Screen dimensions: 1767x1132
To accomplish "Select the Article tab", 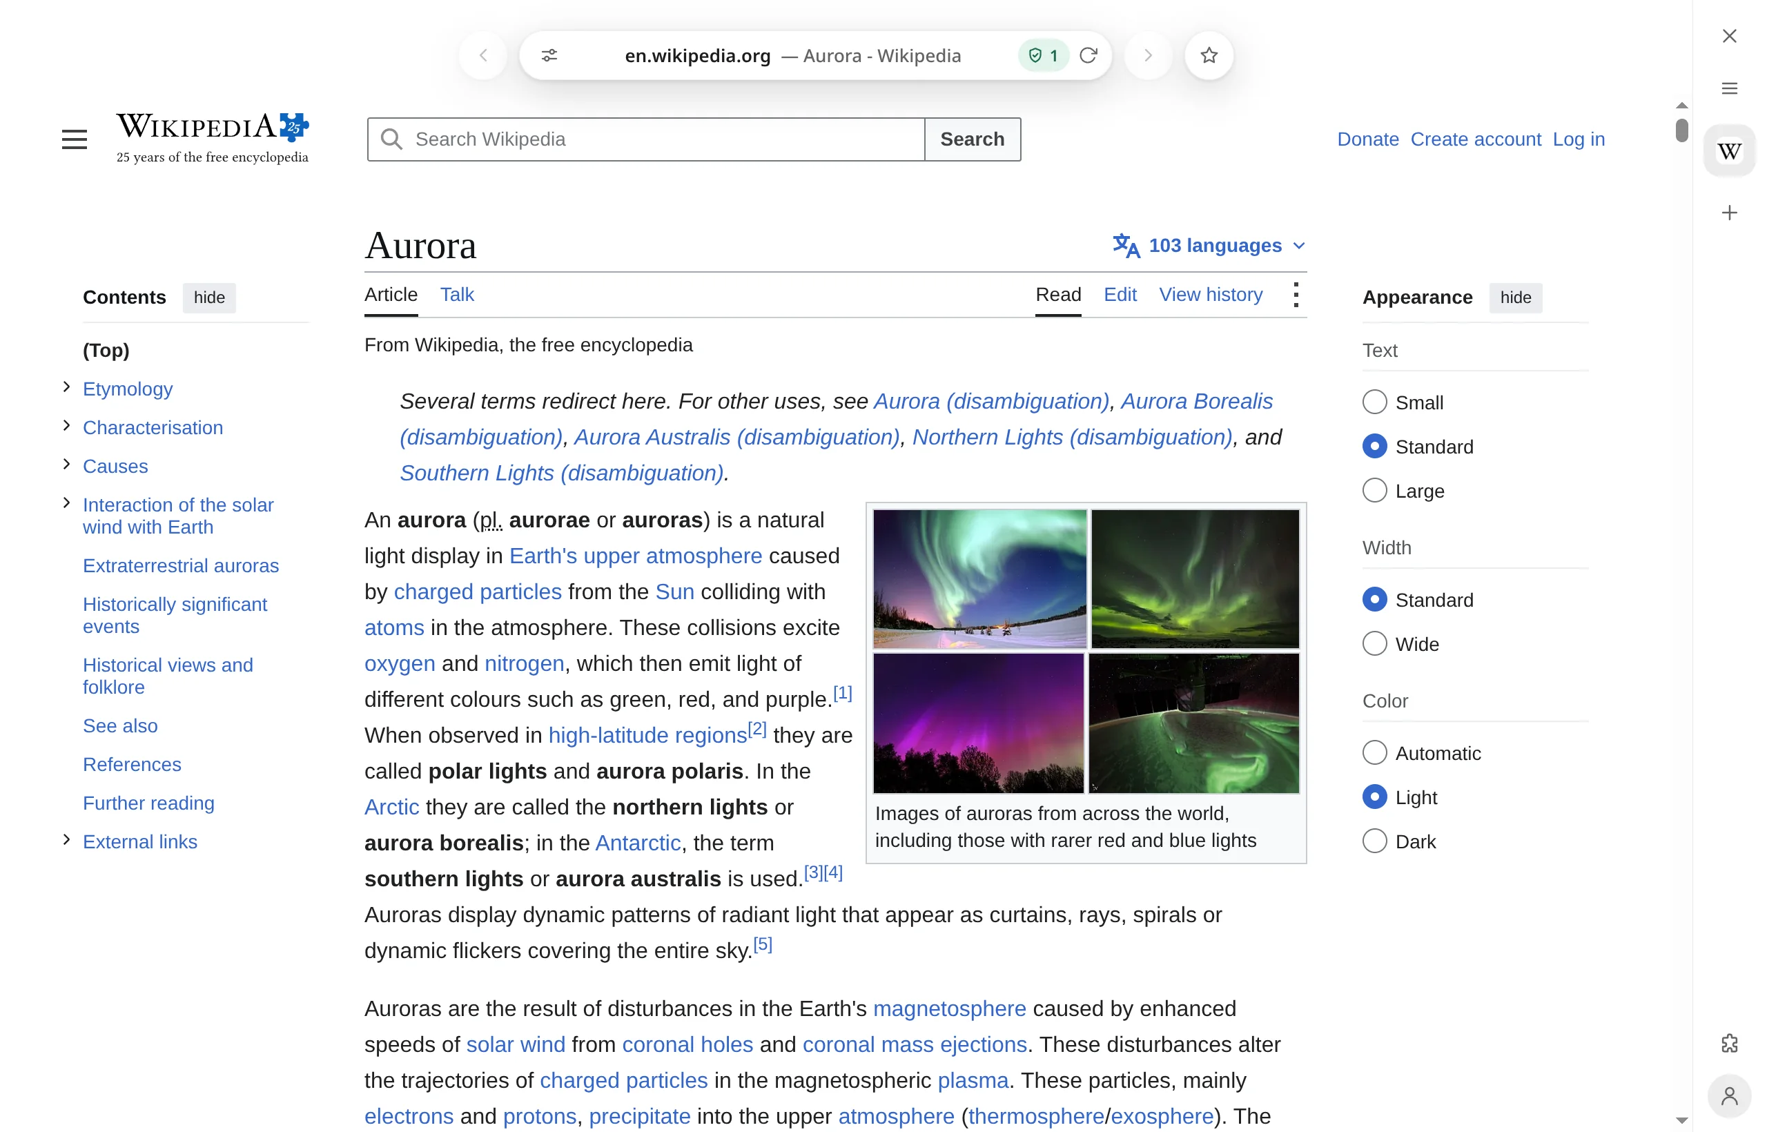I will [x=391, y=295].
